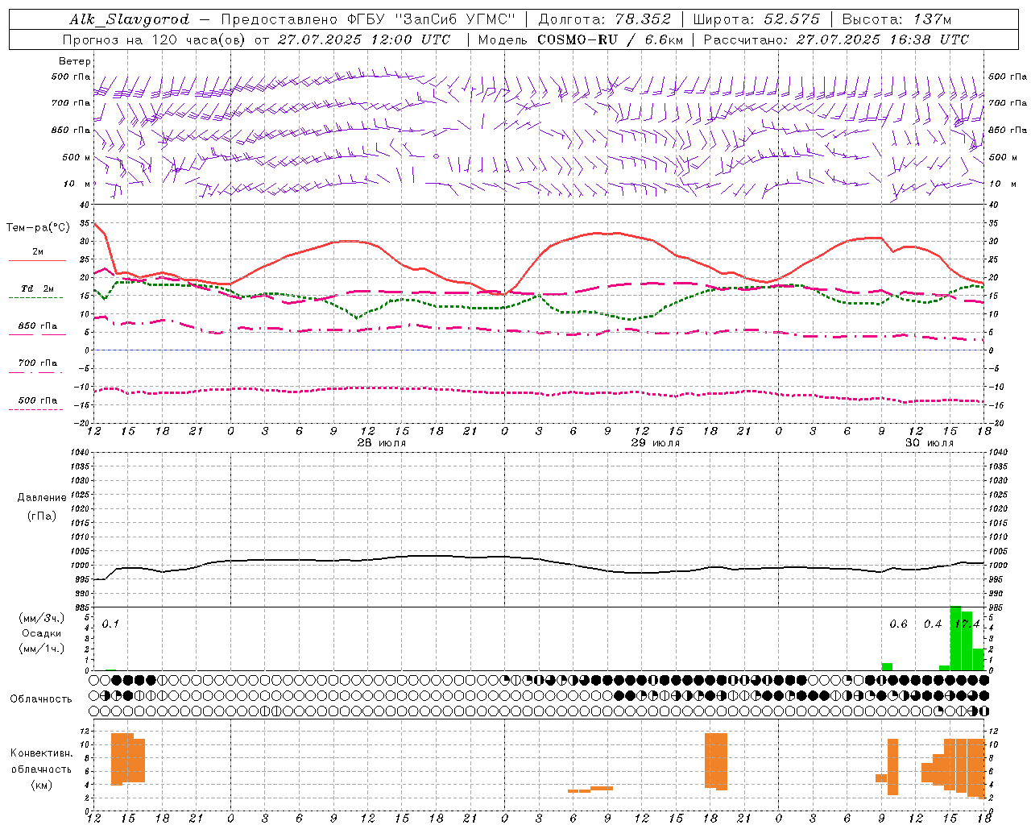Click the 850 гПа temperature legend entry
Viewport: 1031px width, 825px height.
coord(38,326)
